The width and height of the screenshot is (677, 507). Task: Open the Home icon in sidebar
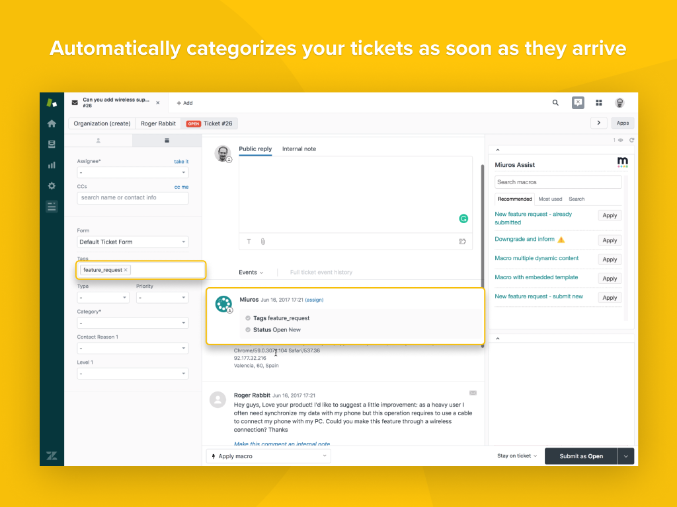click(52, 123)
